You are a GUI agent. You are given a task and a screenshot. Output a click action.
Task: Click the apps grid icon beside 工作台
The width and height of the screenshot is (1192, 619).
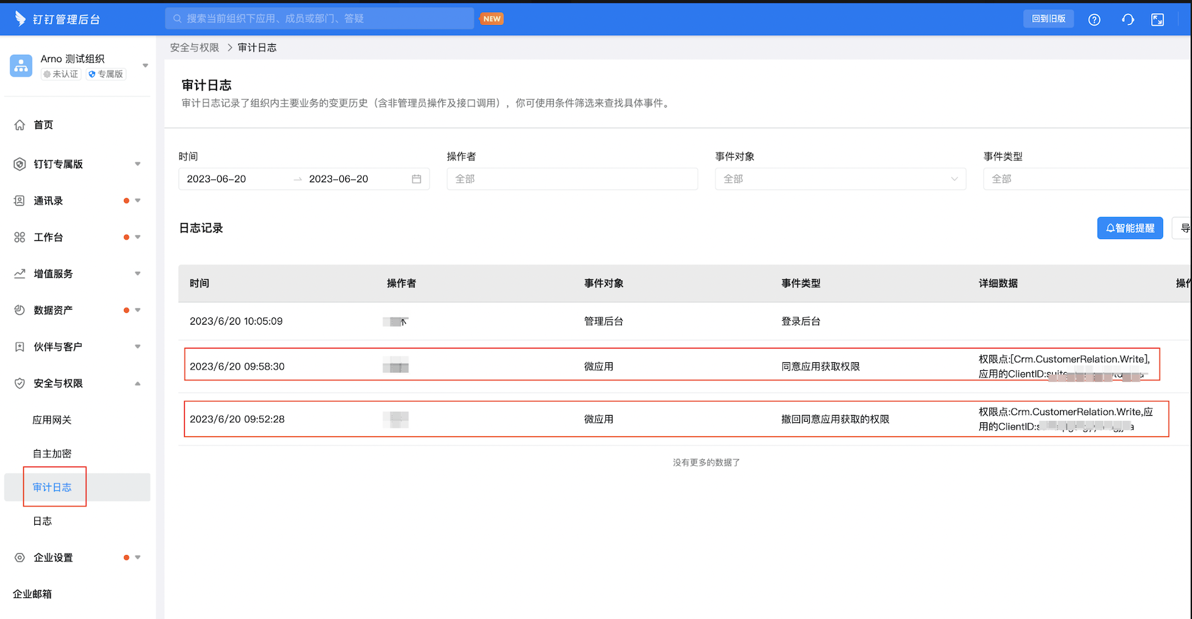[x=20, y=237]
